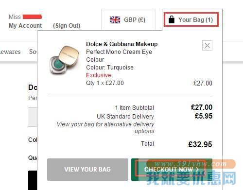Image resolution: width=243 pixels, height=190 pixels.
Task: Open the GBP (£) currency selector
Action: tap(128, 19)
